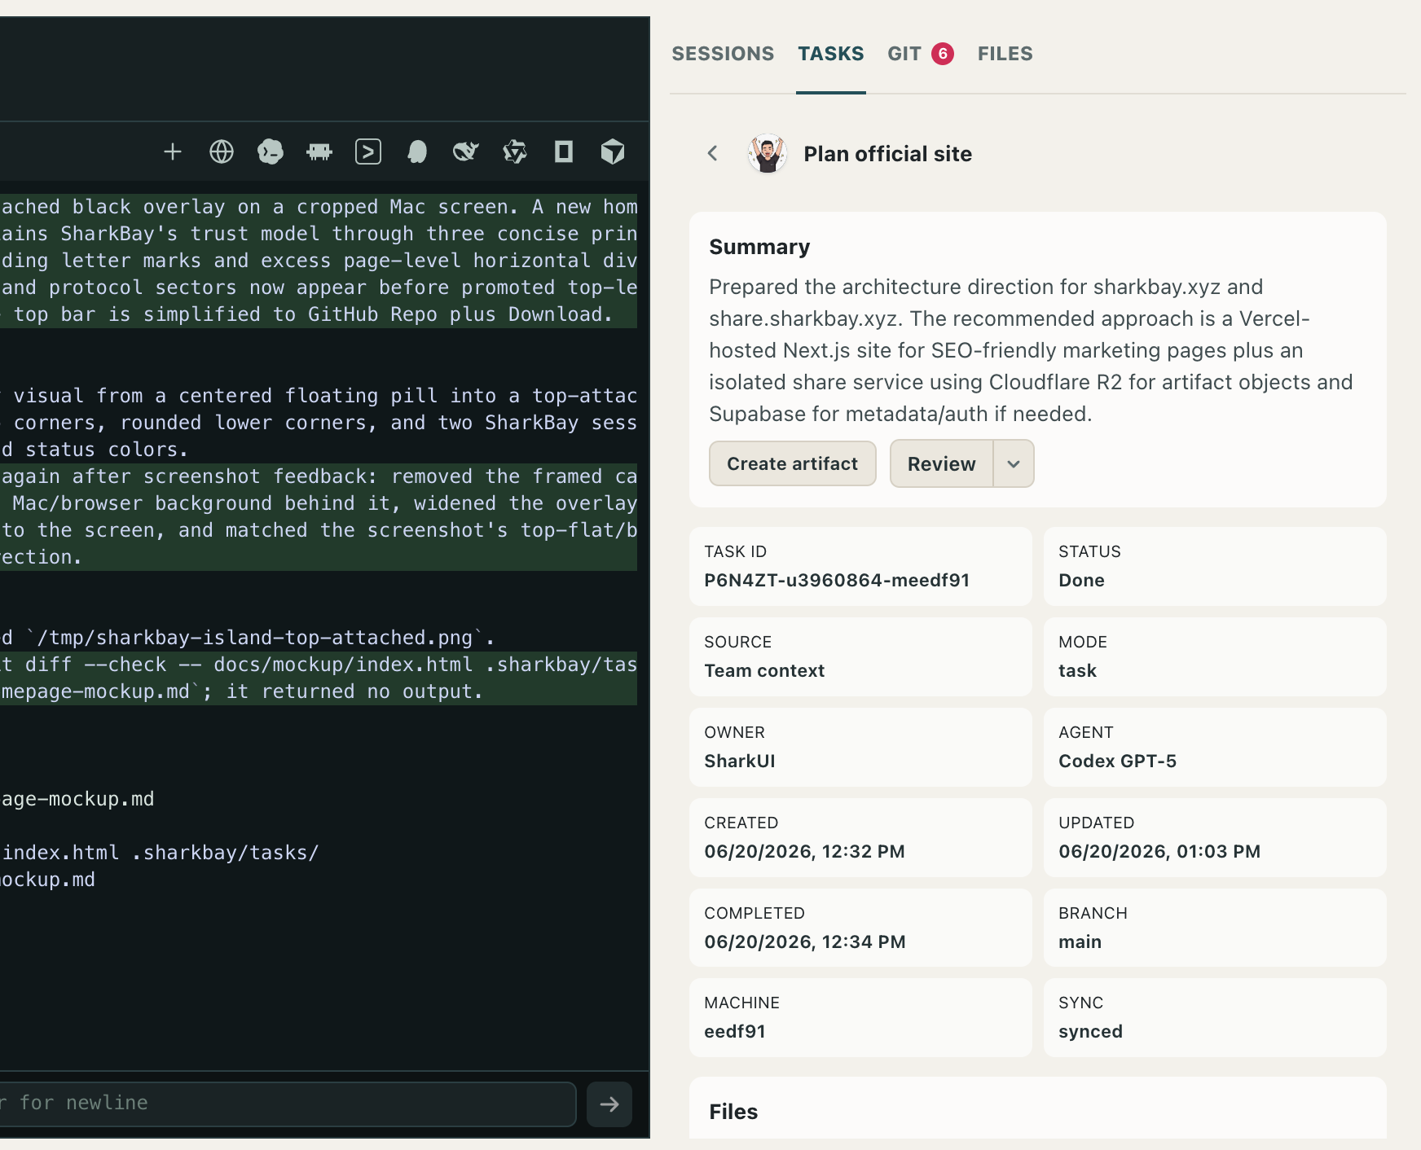Click the Create artifact button
The height and width of the screenshot is (1150, 1421).
793,463
